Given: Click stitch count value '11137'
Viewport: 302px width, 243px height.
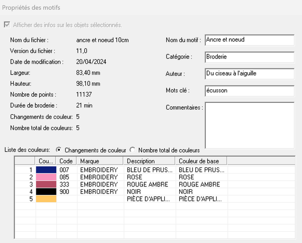Looking at the screenshot, I should [x=84, y=94].
